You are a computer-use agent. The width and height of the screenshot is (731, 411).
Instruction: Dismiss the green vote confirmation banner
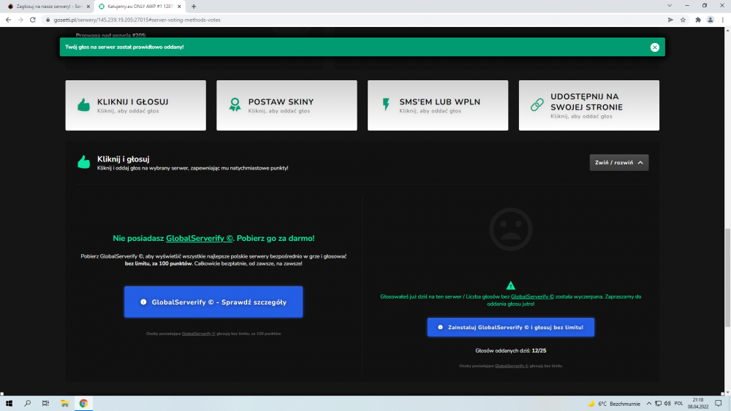coord(654,47)
